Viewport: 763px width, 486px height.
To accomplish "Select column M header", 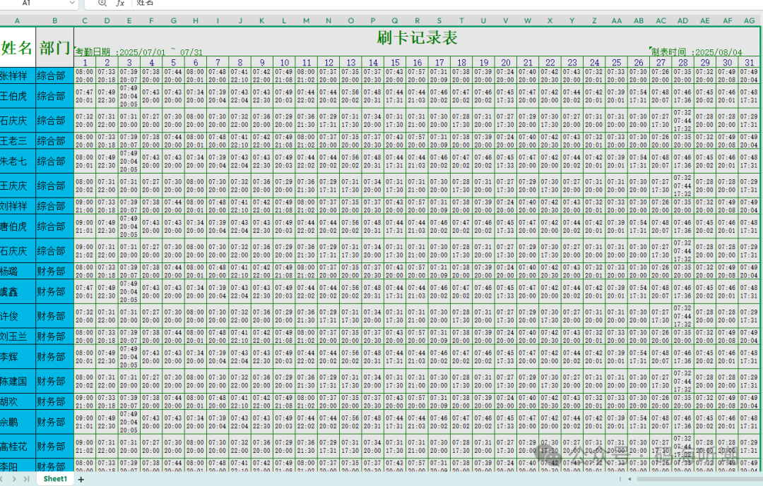I will 306,21.
